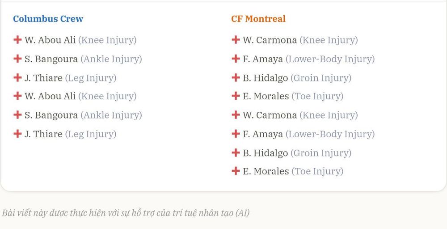Click red cross icon beside first B. Hidalgo

[x=236, y=77]
